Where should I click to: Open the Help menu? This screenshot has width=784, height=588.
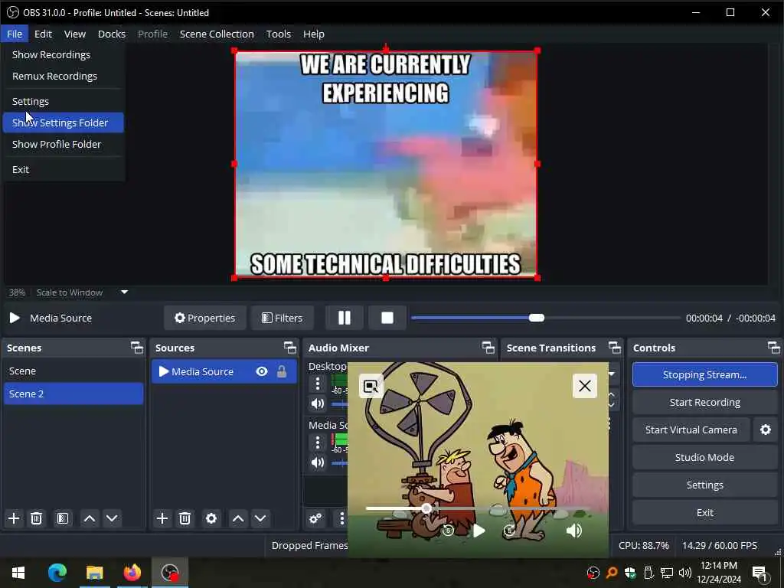click(x=314, y=34)
